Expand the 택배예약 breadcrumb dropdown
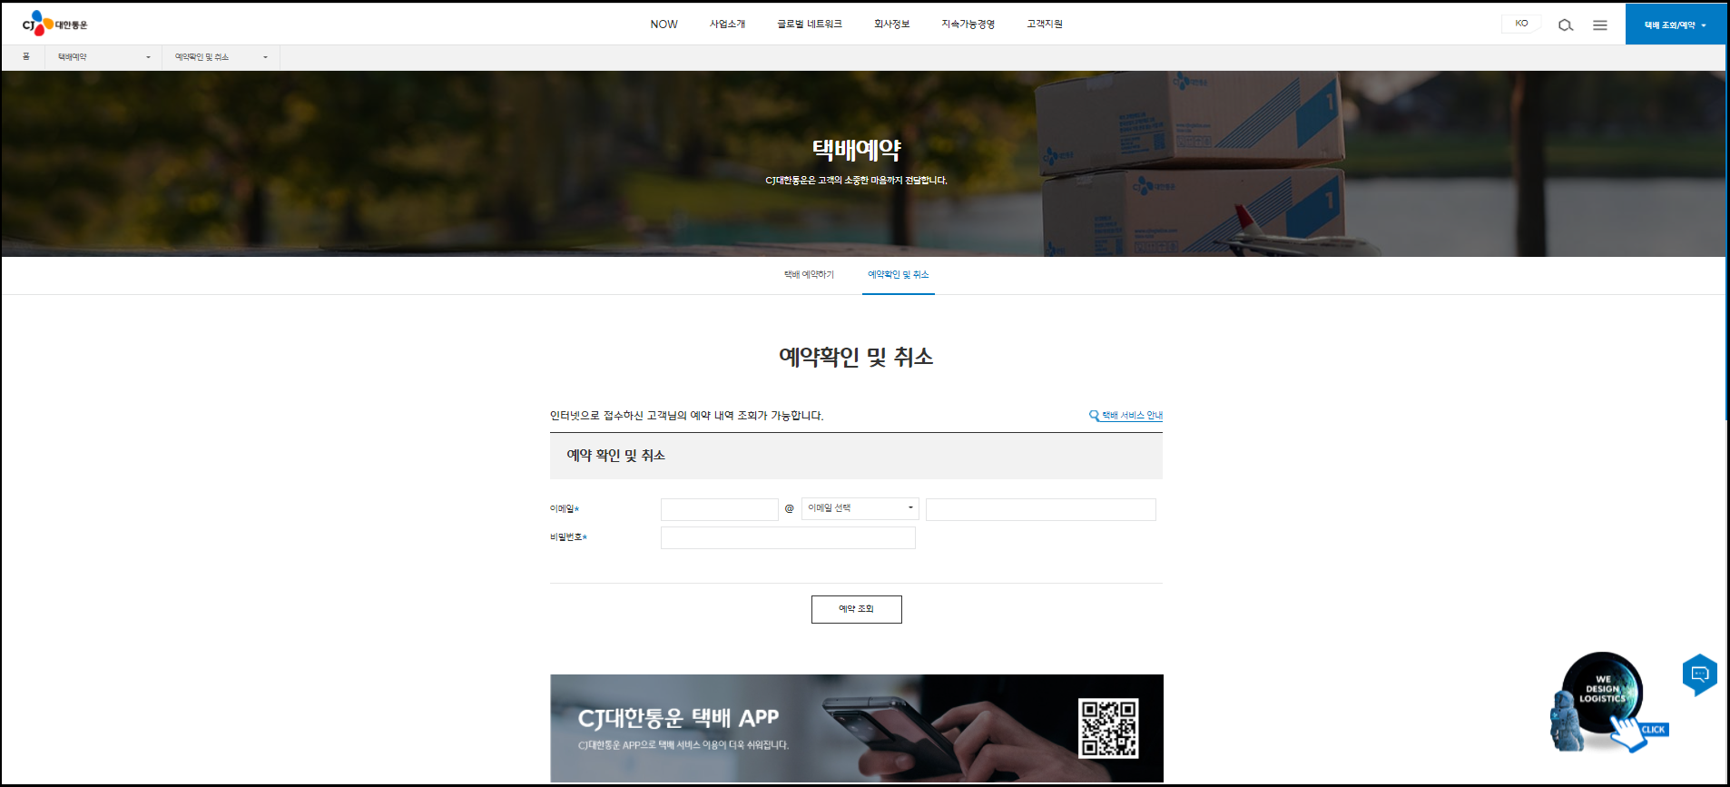The width and height of the screenshot is (1730, 787). coord(103,57)
